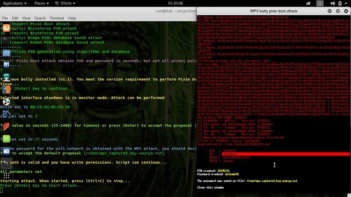
Task: Click the volume speaker icon in top bar
Action: point(333,3)
